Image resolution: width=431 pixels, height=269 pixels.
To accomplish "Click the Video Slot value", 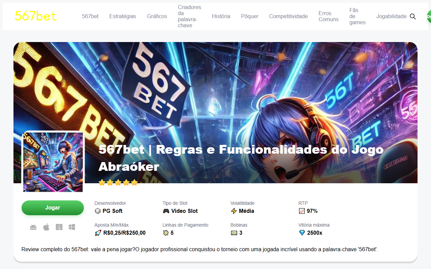I will [185, 211].
